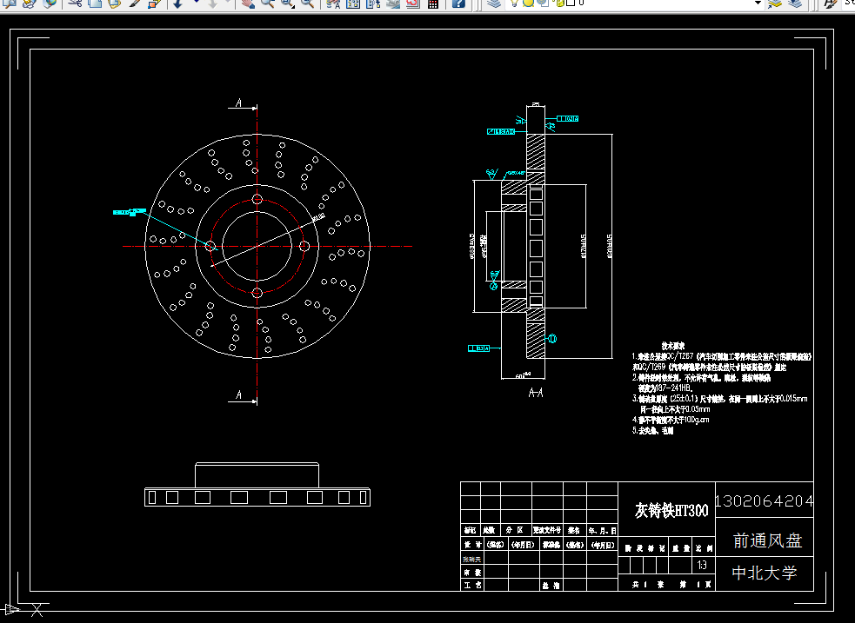Open the QuickCalc calculator icon
Image resolution: width=855 pixels, height=623 pixels.
pyautogui.click(x=433, y=3)
